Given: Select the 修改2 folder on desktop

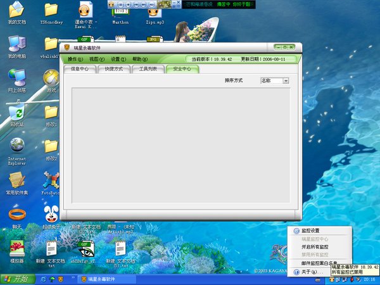Looking at the screenshot, I should (51, 149).
